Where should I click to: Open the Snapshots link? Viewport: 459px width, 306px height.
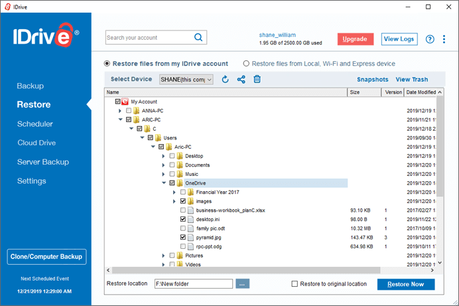[x=372, y=80]
